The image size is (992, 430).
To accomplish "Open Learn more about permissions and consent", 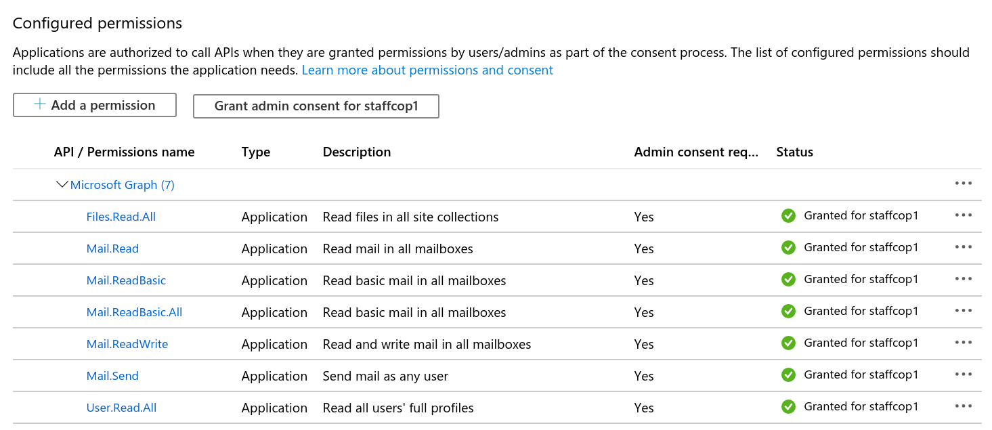I will pos(427,70).
